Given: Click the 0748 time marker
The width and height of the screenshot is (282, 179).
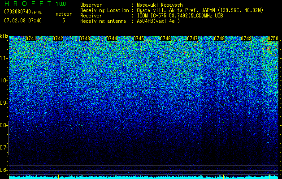Looking at the screenshot, I should coord(219,38).
